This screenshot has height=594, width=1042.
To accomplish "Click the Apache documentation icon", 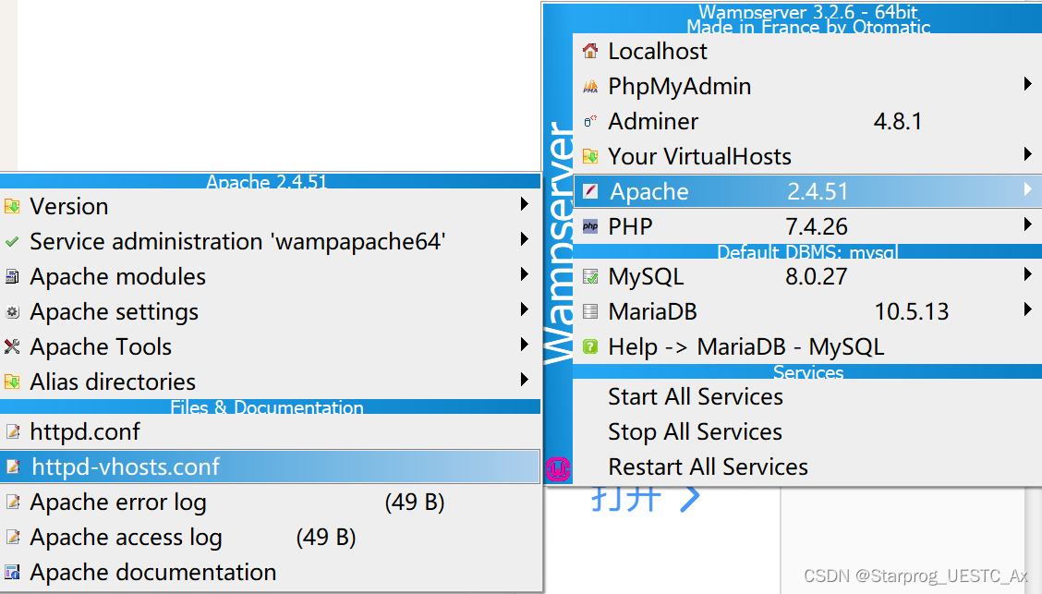I will [12, 572].
